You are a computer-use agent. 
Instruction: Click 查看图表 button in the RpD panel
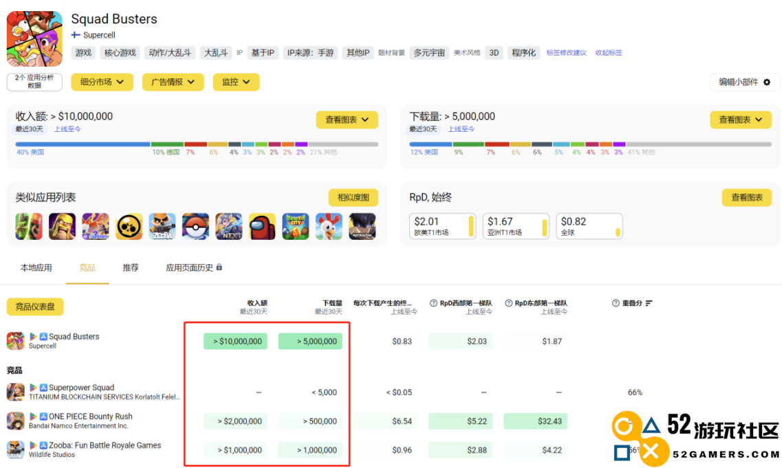(x=747, y=197)
